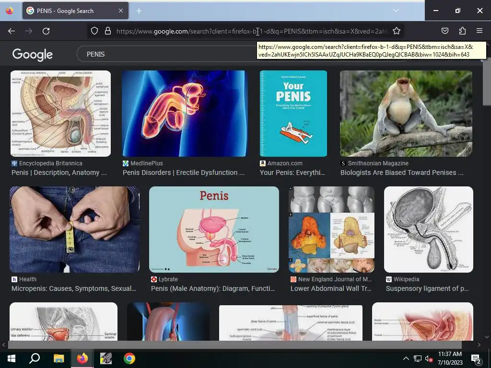The height and width of the screenshot is (368, 491).
Task: Expand the list all tabs chevron
Action: pyautogui.click(x=396, y=11)
